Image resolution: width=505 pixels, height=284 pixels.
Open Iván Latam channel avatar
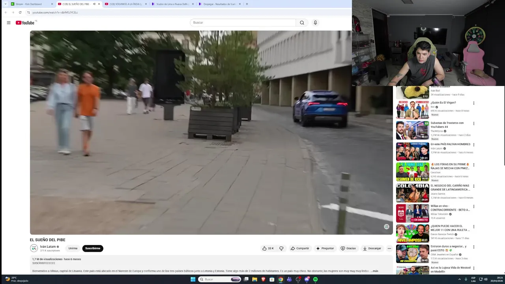click(x=34, y=248)
